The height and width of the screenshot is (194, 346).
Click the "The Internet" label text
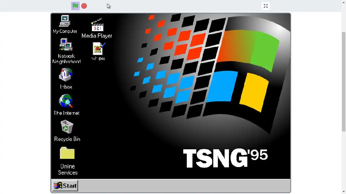point(66,113)
